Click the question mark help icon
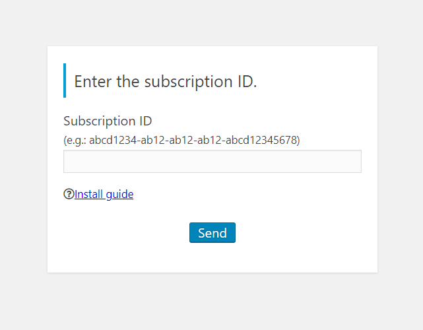423x330 pixels. pyautogui.click(x=69, y=194)
